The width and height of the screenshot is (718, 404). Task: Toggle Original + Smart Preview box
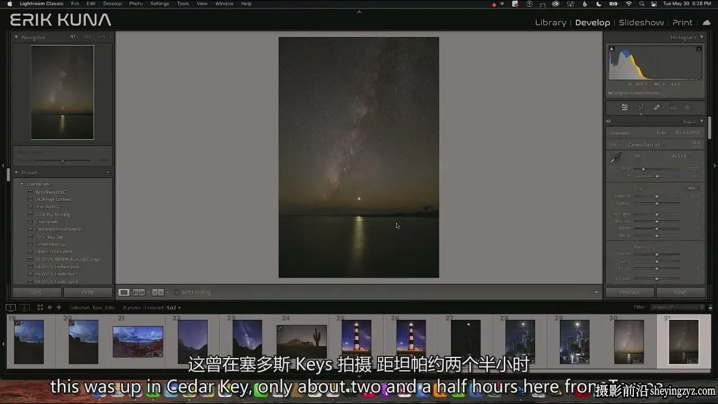click(x=611, y=93)
